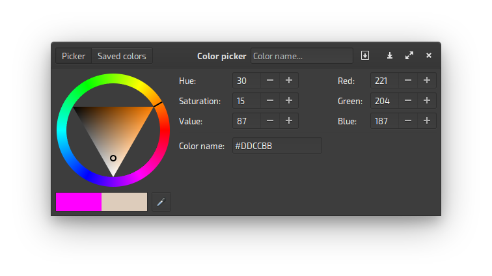Decrease Hue with the minus button

(x=270, y=81)
